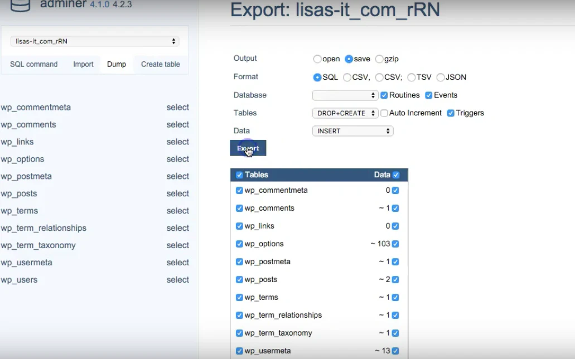Viewport: 575px width, 359px height.
Task: Choose SQL export format
Action: pos(317,77)
